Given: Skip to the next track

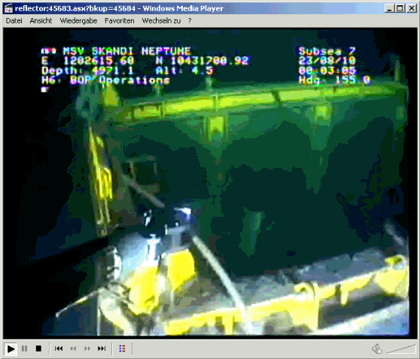Looking at the screenshot, I should pos(102,348).
